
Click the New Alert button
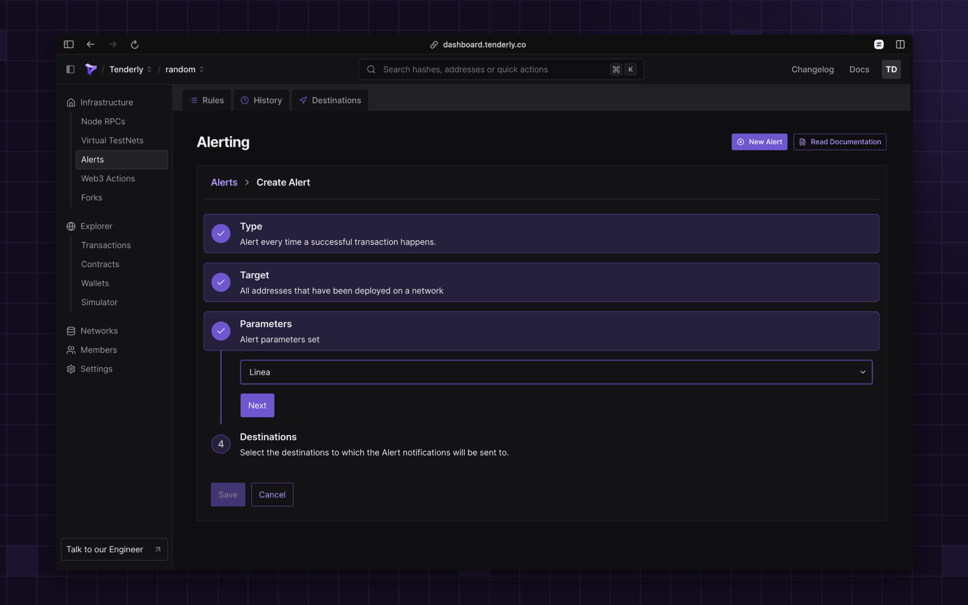pos(759,142)
